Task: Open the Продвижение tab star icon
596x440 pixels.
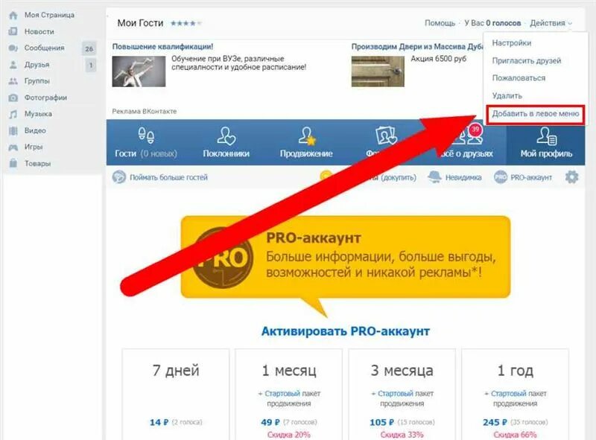Action: 307,135
